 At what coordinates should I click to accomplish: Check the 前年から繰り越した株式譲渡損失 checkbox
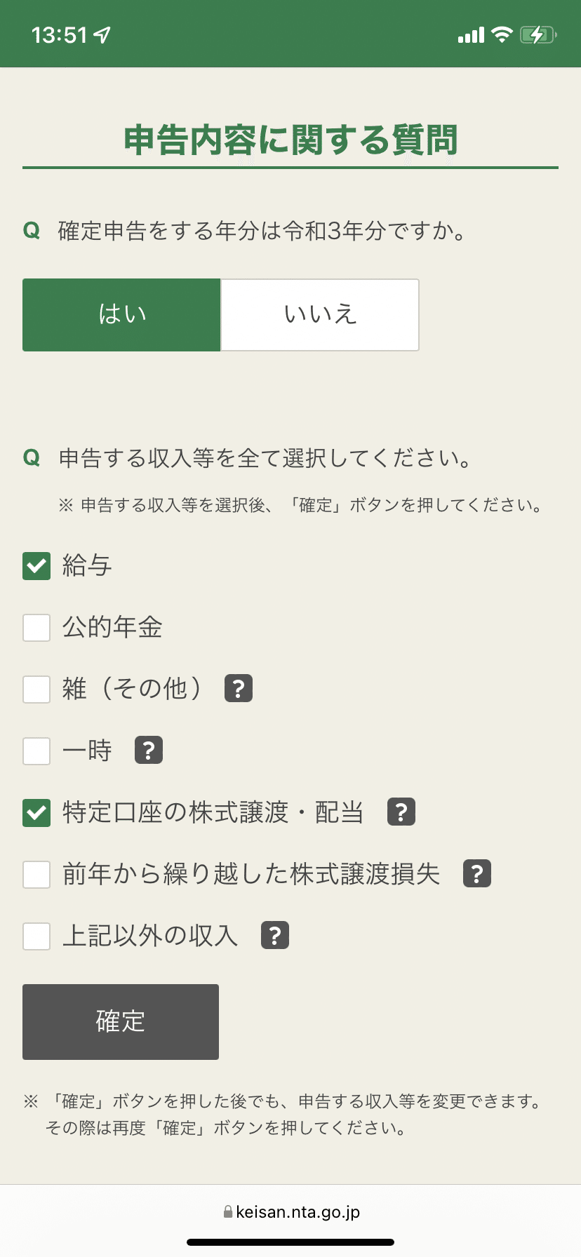pos(36,874)
